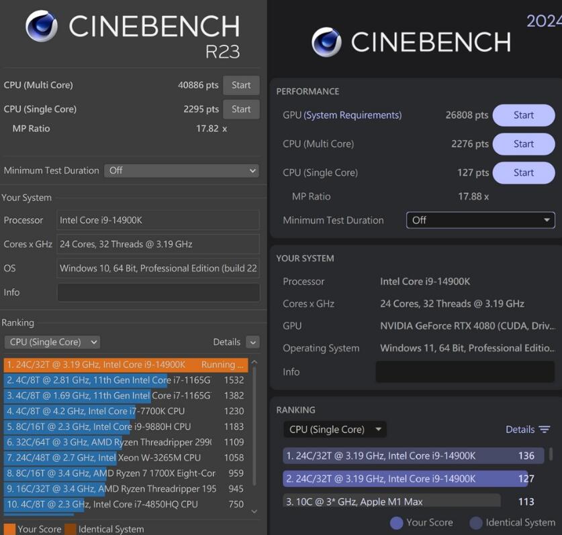Select ranking row Ryzen Threadripper 2990 1109
This screenshot has height=535, width=562.
(x=126, y=442)
